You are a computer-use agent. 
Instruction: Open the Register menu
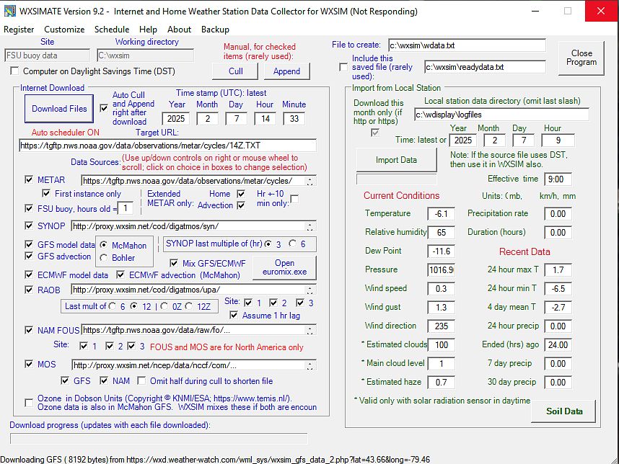(x=19, y=30)
